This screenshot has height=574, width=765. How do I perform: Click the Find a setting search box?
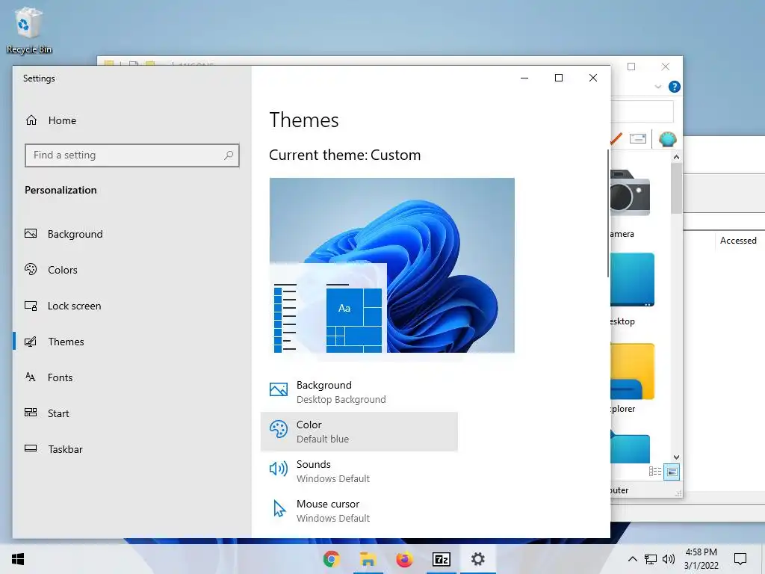131,155
